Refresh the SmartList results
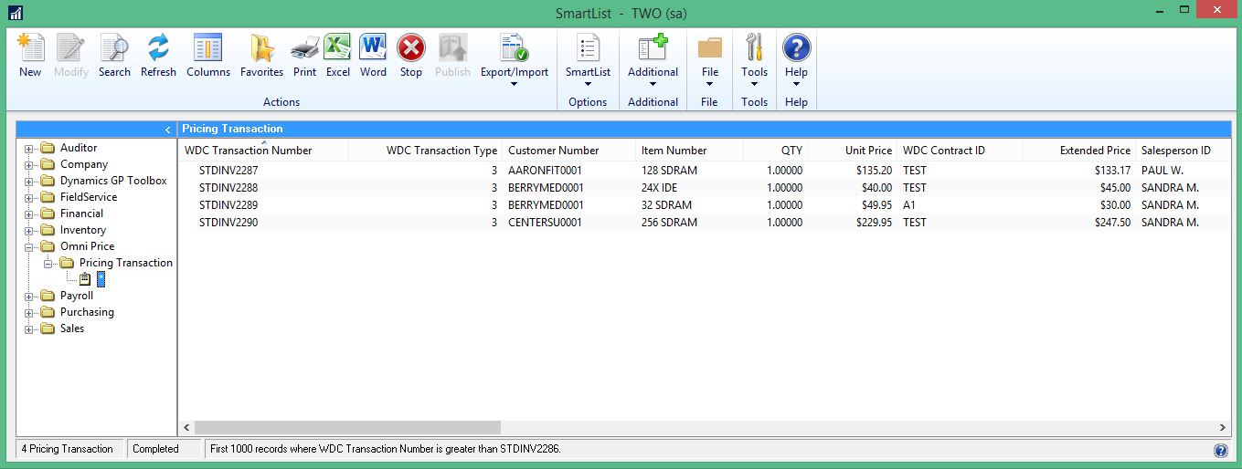 pos(158,56)
